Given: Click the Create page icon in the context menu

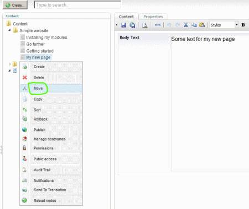Looking at the screenshot, I should [x=24, y=66].
